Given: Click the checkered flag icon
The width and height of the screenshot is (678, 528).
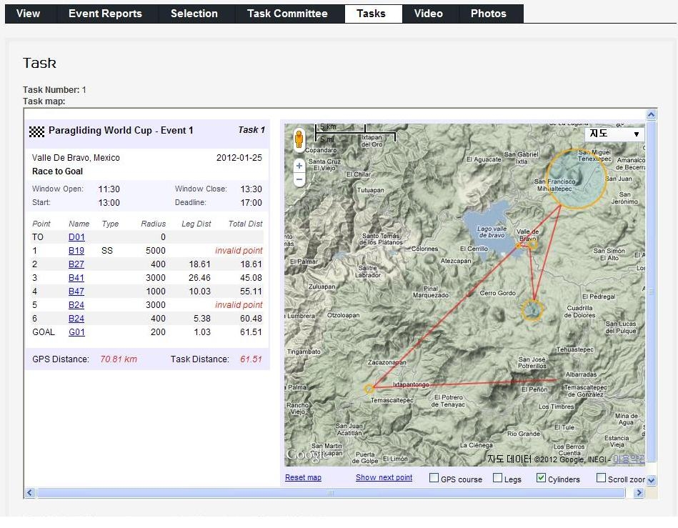Looking at the screenshot, I should pos(36,131).
